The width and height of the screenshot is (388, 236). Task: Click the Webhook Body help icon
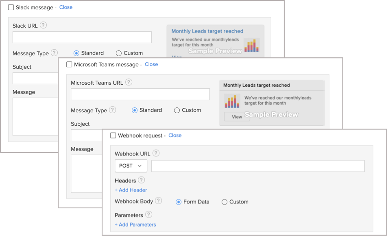click(159, 201)
